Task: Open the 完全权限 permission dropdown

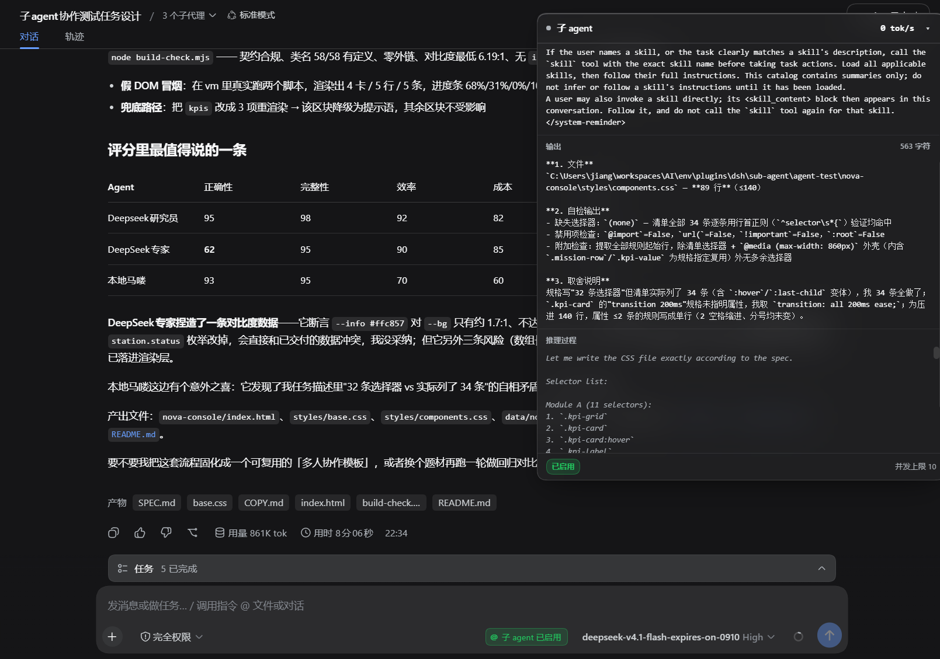Action: (172, 637)
